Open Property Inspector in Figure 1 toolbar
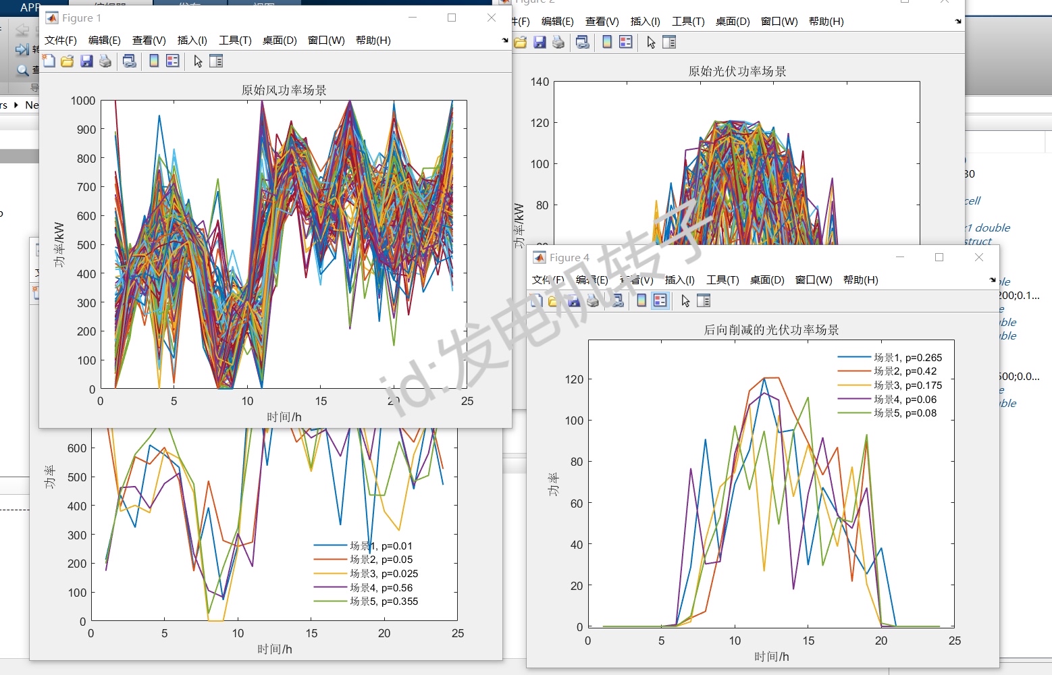The height and width of the screenshot is (675, 1052). (216, 61)
